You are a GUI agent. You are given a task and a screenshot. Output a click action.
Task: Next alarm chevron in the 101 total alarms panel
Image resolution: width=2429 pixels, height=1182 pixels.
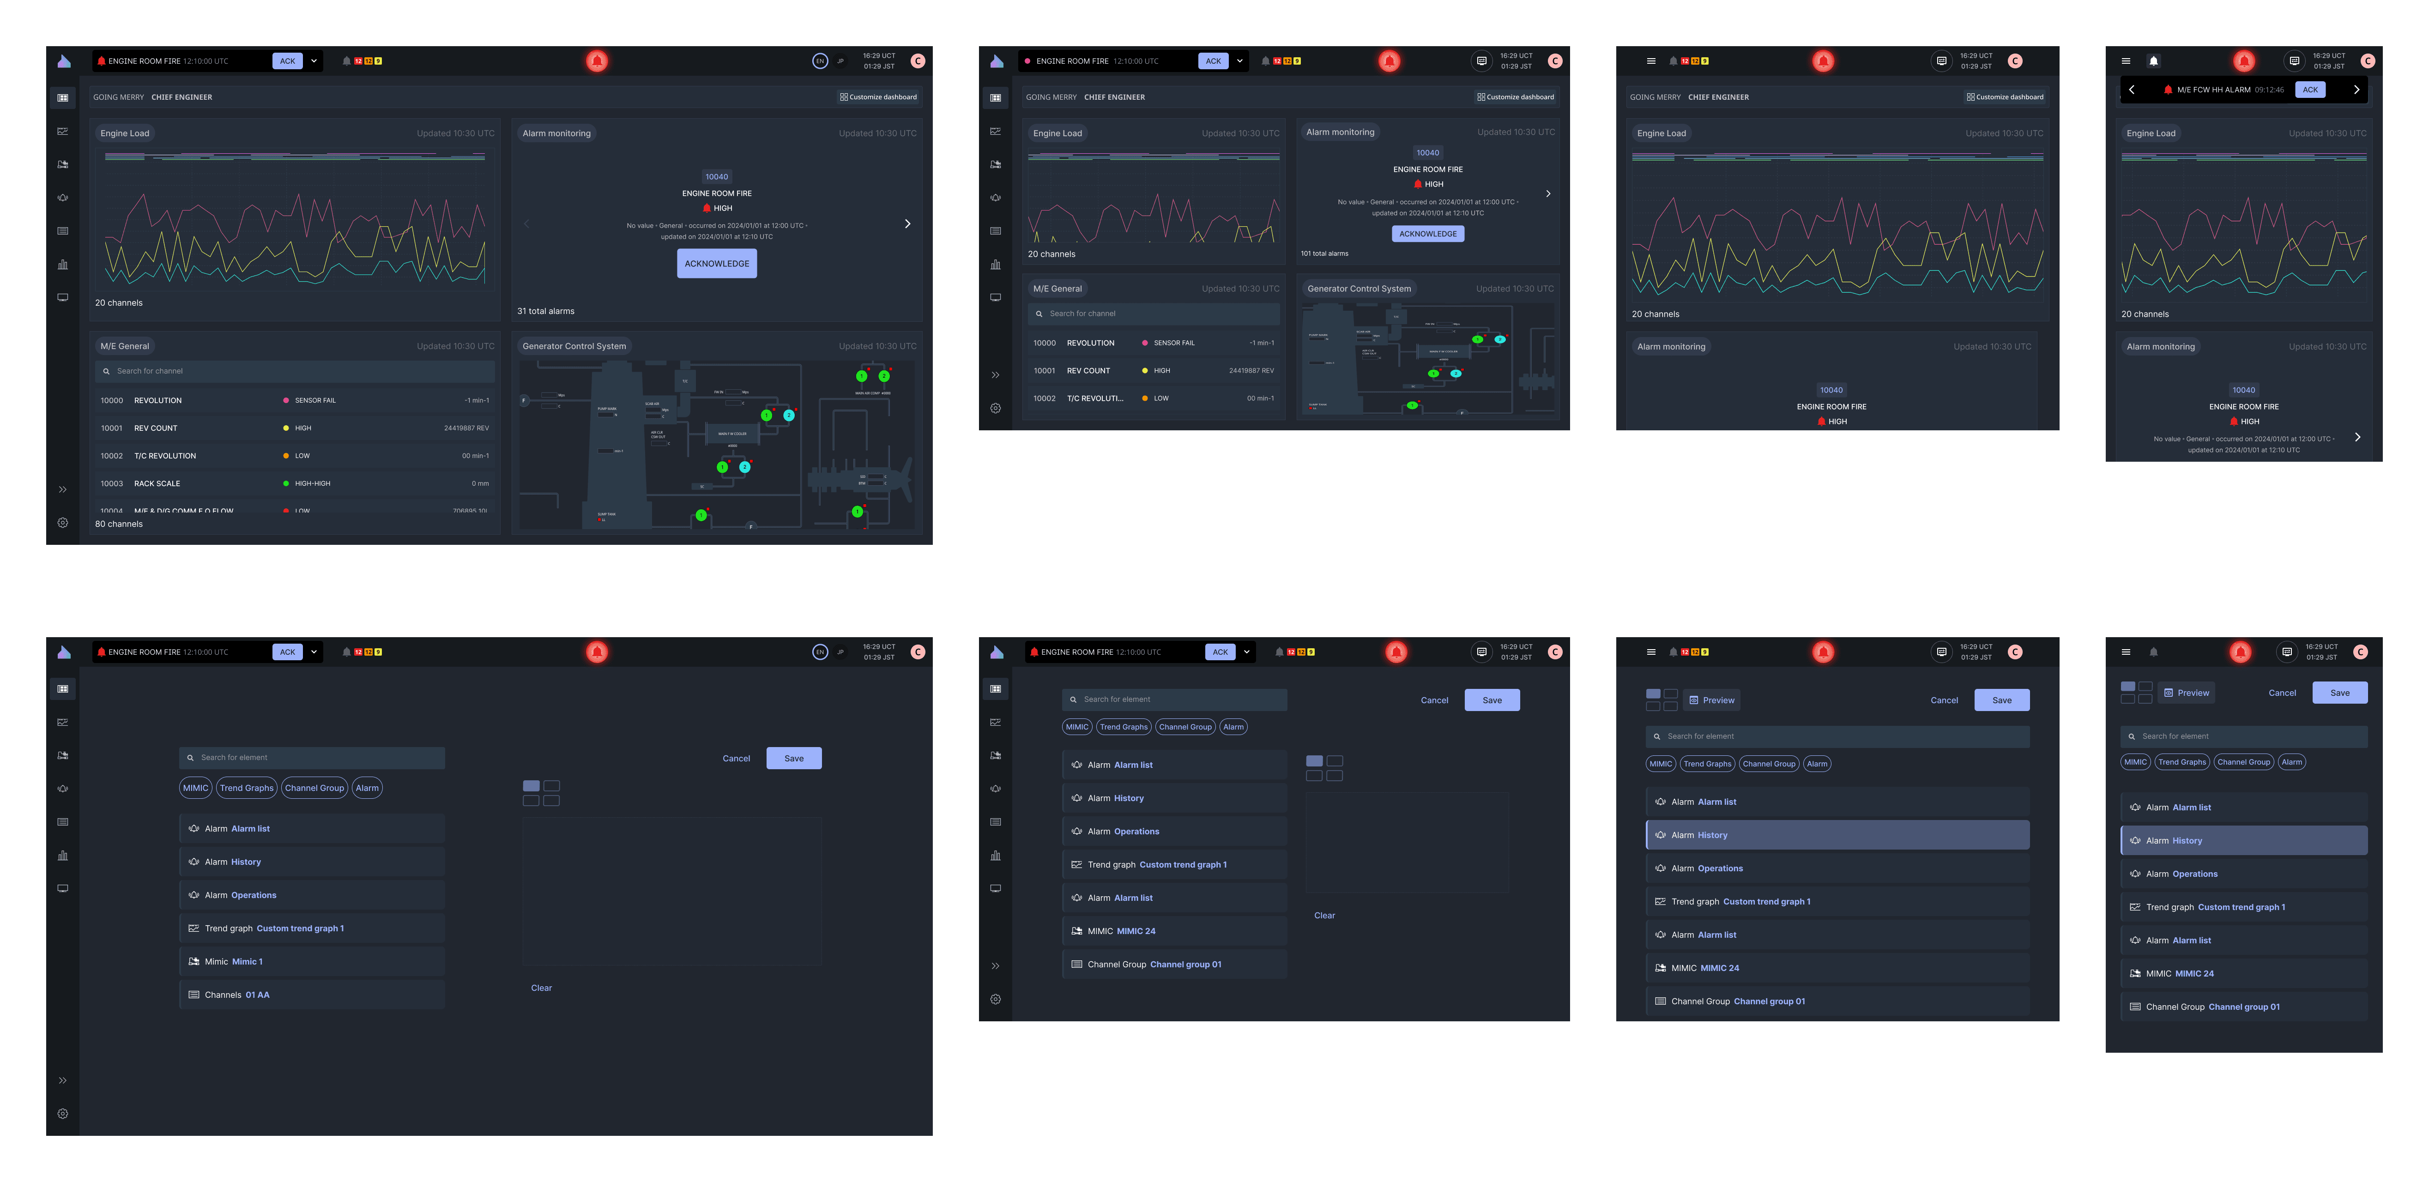pos(1547,193)
